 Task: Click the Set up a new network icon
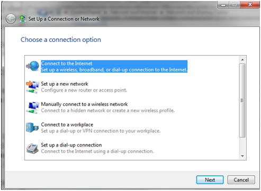32,87
